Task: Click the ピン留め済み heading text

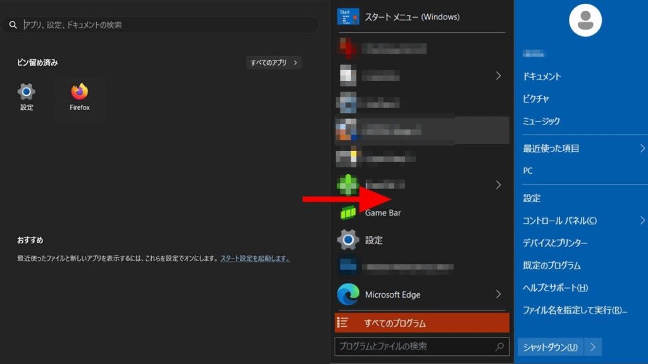Action: click(x=37, y=63)
